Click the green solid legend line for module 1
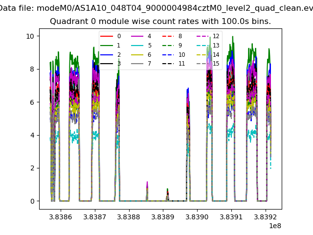 (x=107, y=46)
